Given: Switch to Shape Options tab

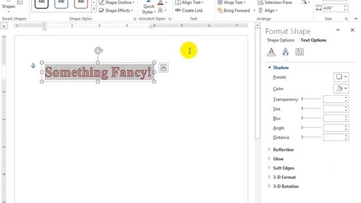Looking at the screenshot, I should [281, 40].
